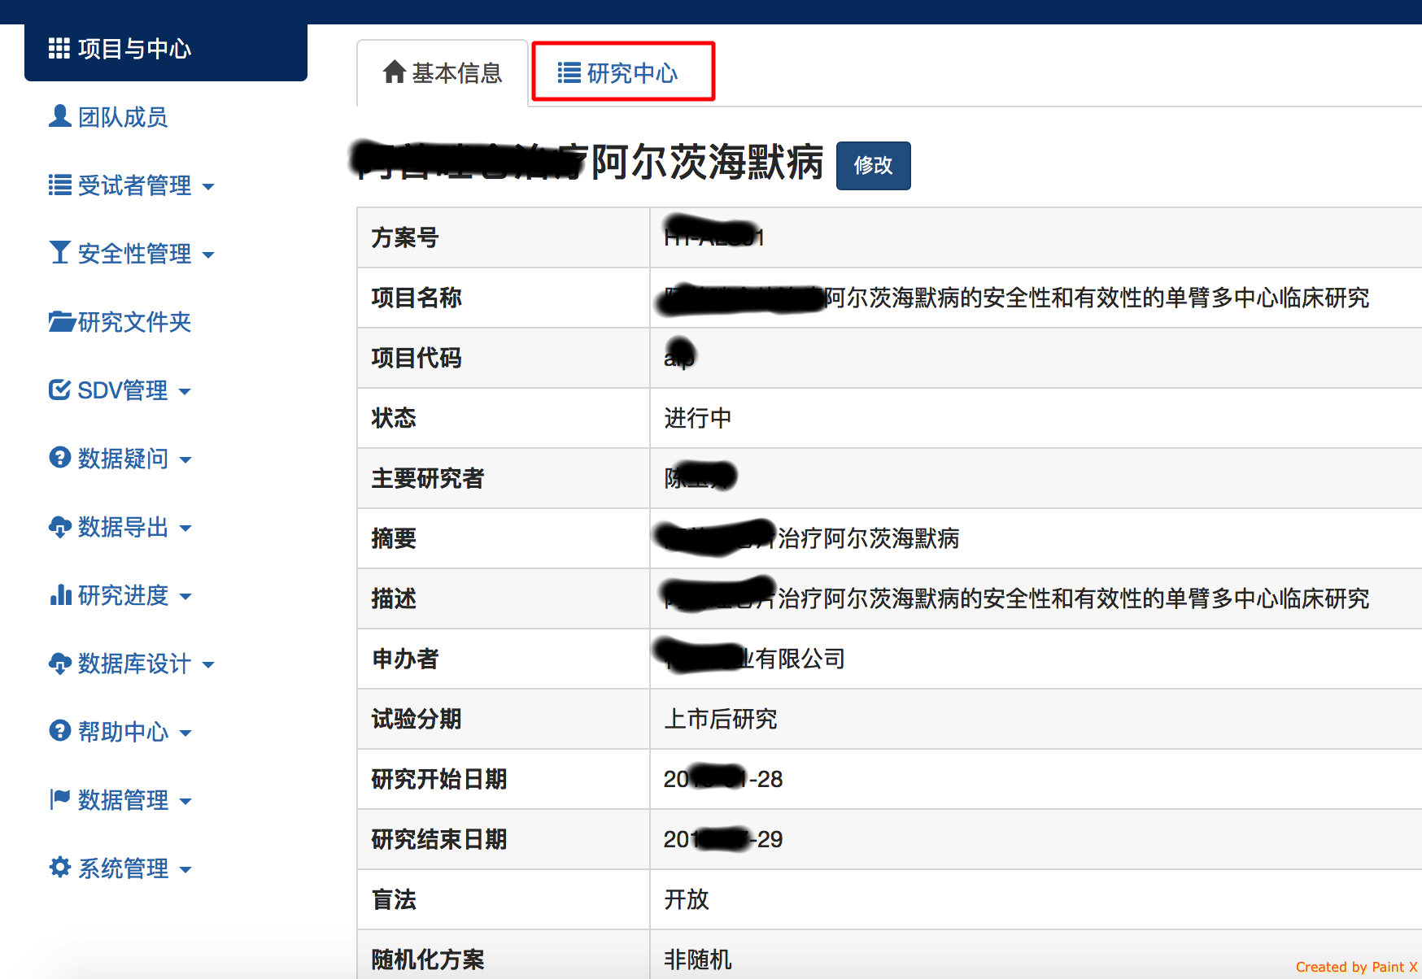Click the grid icon beside 项目与中心
Screen dimensions: 1422x979
[59, 49]
